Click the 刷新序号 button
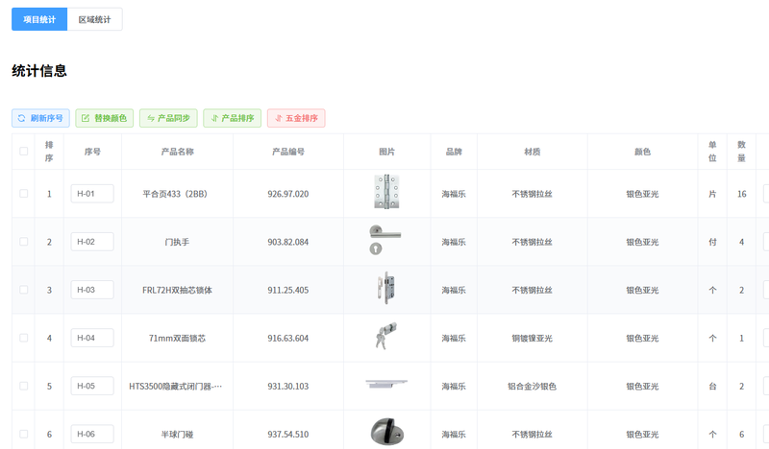 pyautogui.click(x=40, y=118)
